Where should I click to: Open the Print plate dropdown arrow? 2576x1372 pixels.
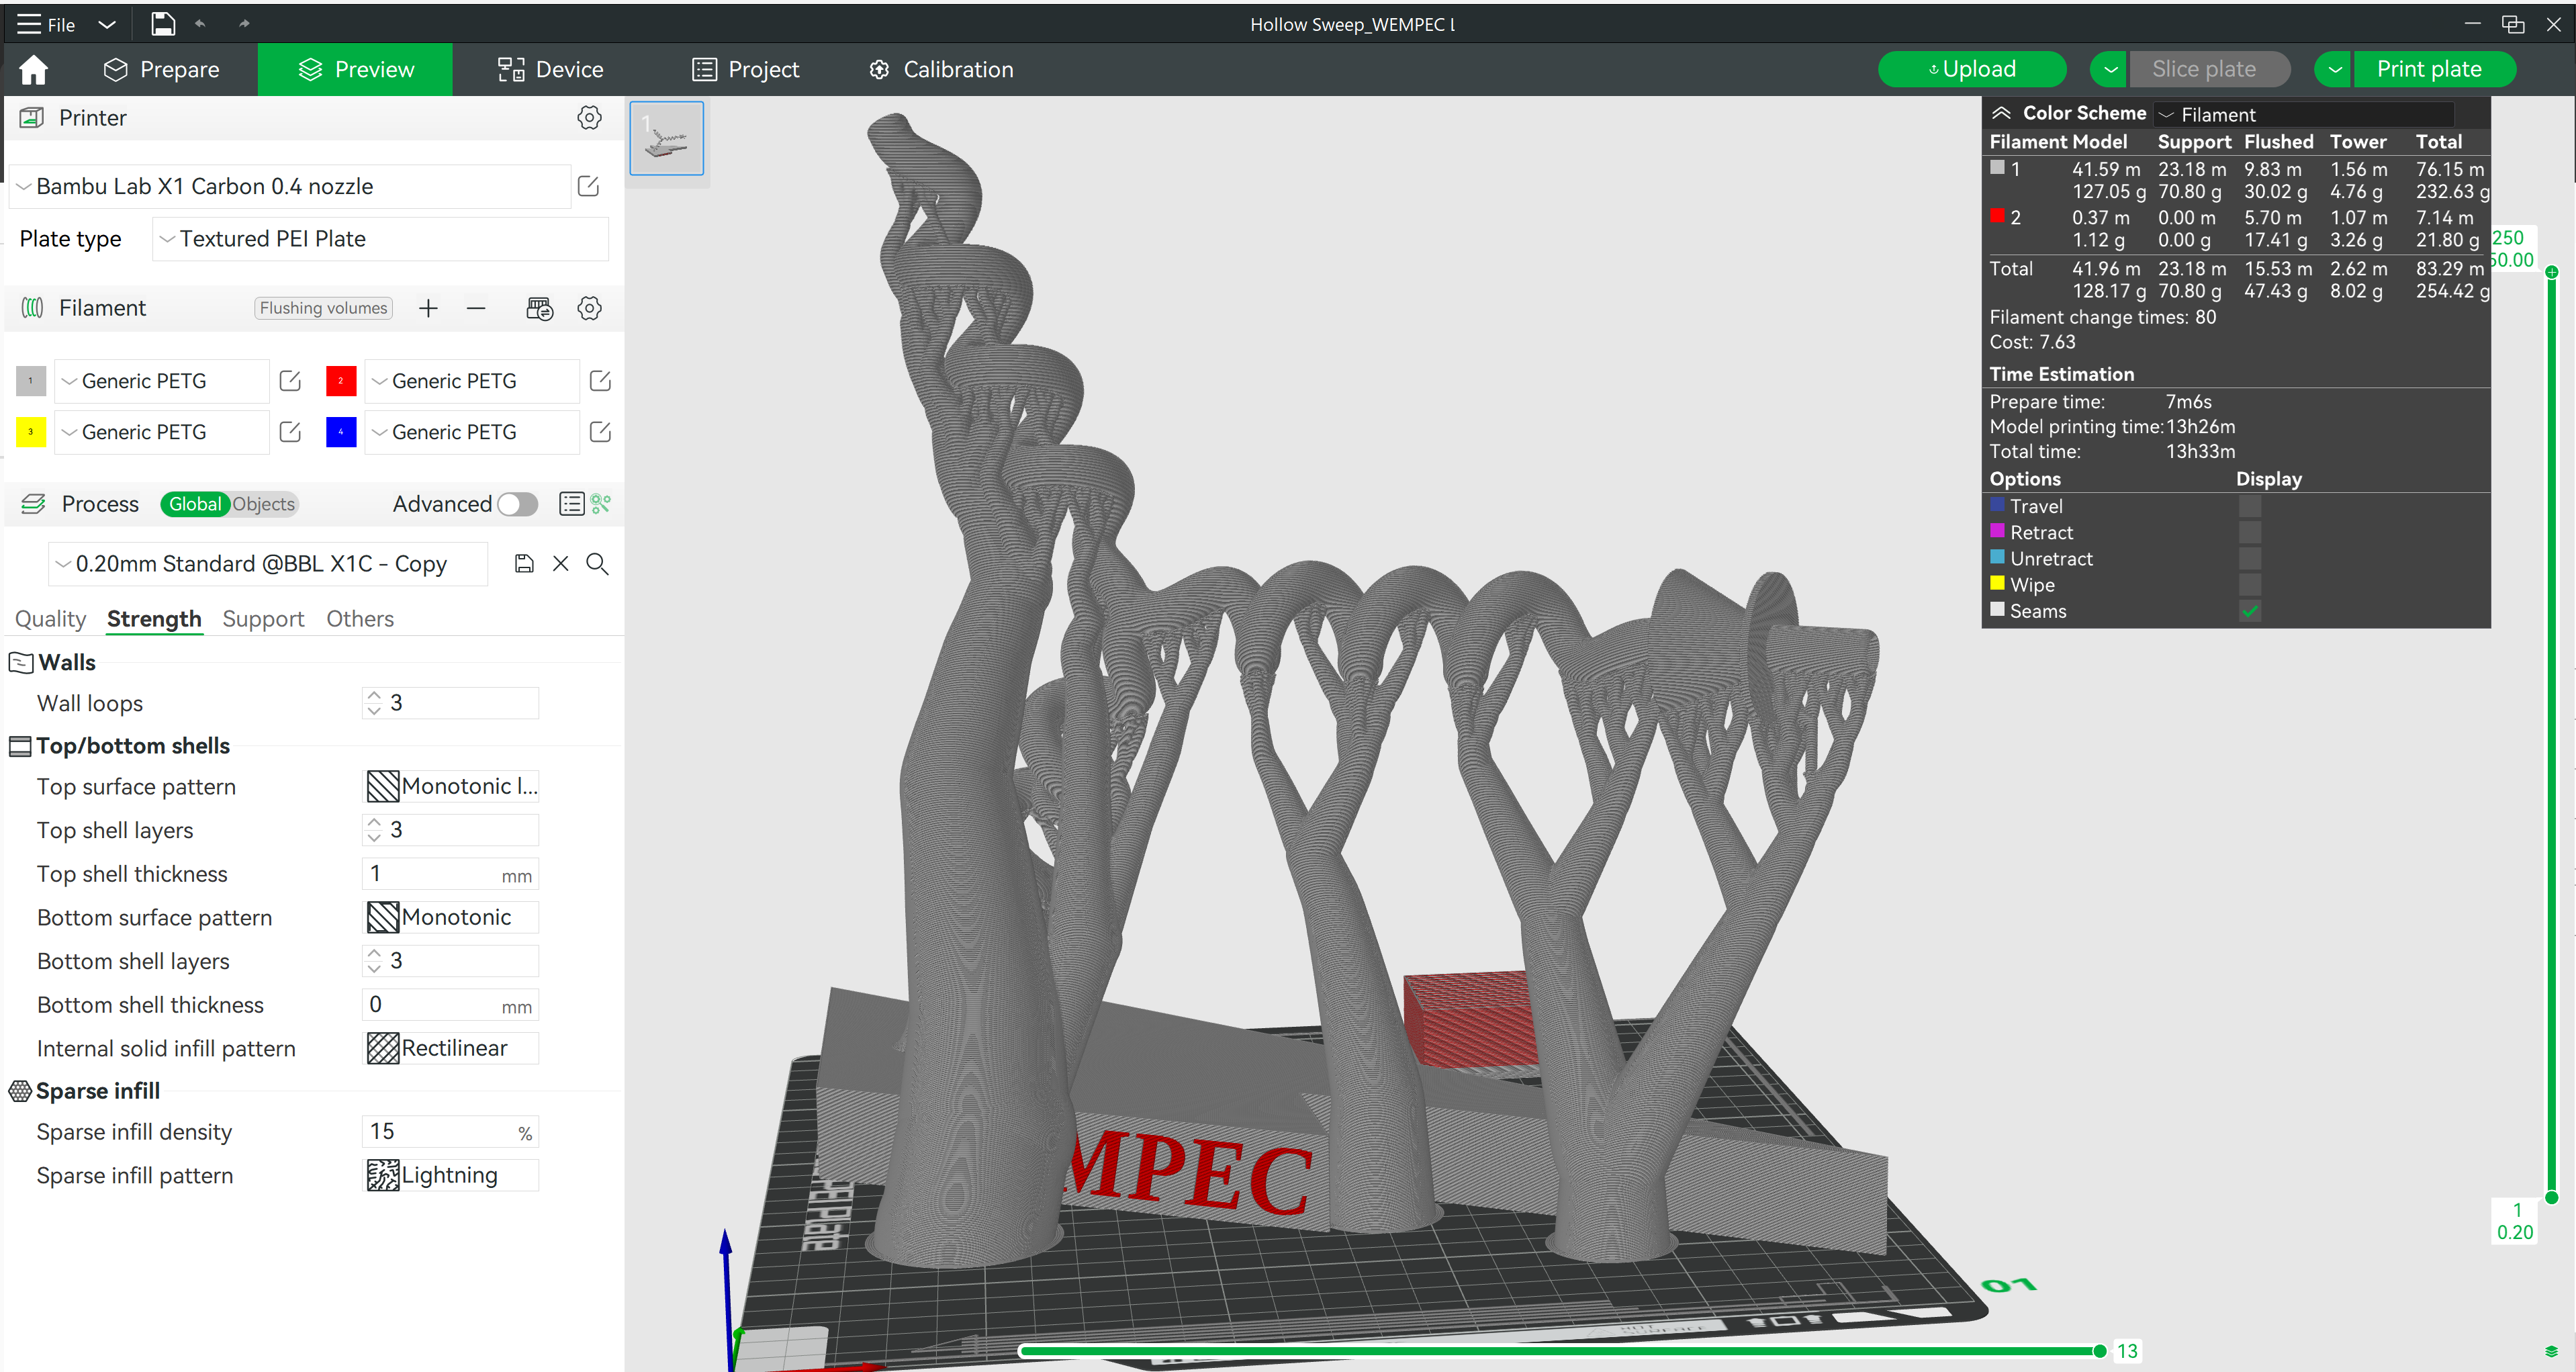point(2334,69)
